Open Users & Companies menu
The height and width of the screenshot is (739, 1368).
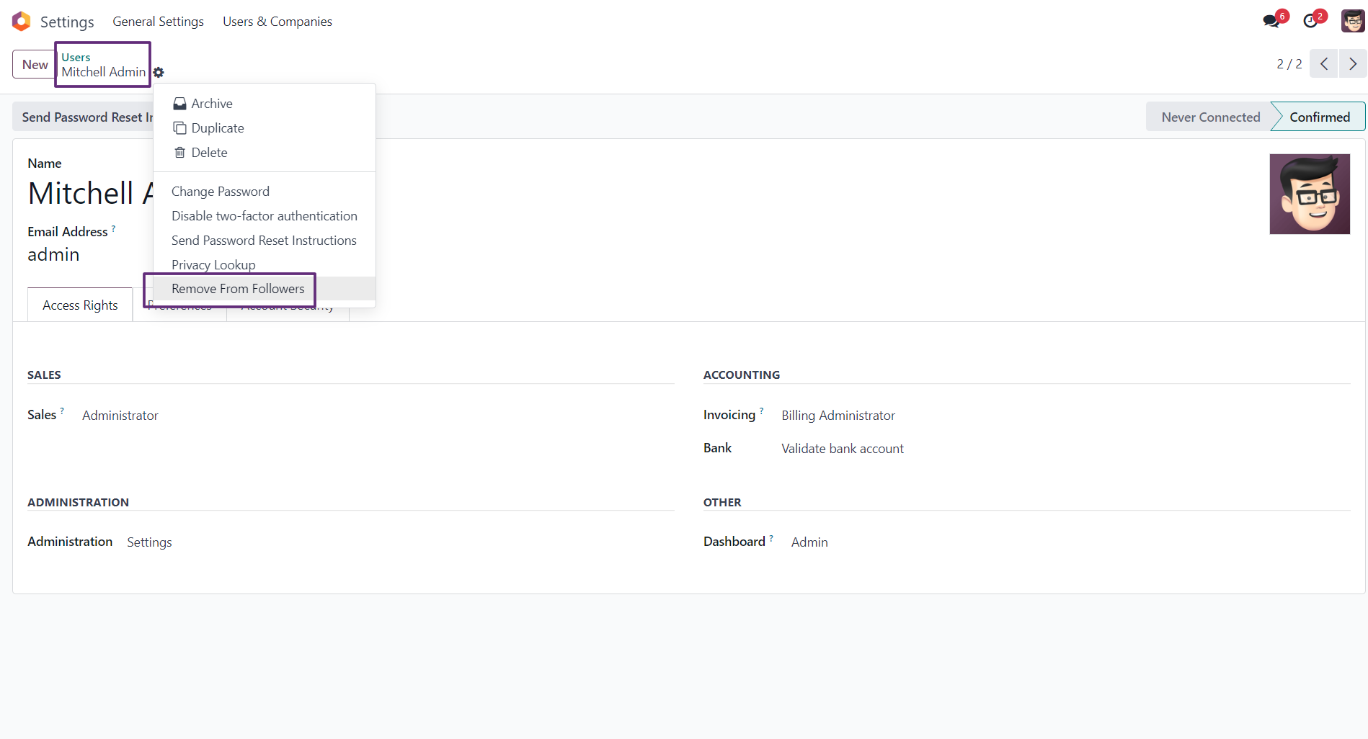pyautogui.click(x=277, y=22)
